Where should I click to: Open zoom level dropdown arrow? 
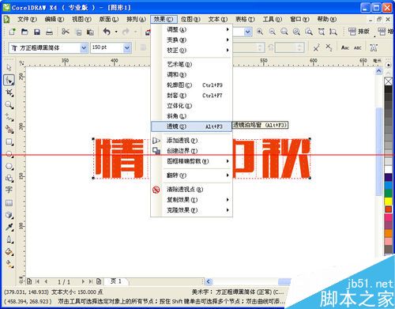point(247,32)
